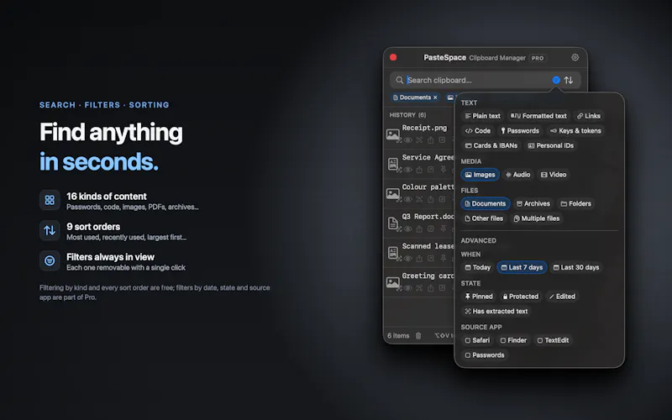Enable the Multiple files filter
672x420 pixels.
(537, 218)
